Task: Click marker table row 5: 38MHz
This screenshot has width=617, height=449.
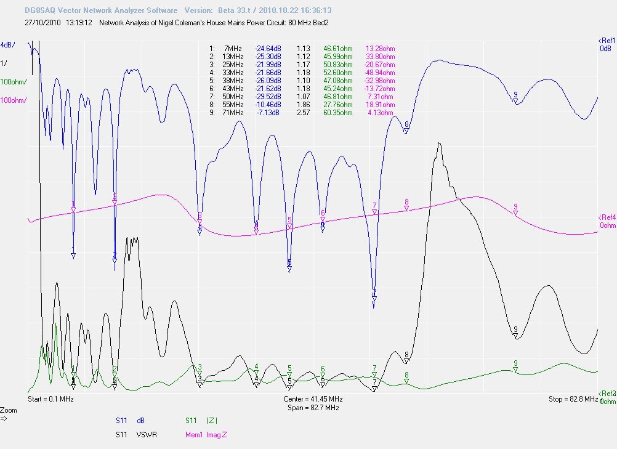Action: (302, 81)
